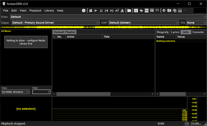Sort by the No. column header
This screenshot has height=126, width=207.
pyautogui.click(x=61, y=37)
